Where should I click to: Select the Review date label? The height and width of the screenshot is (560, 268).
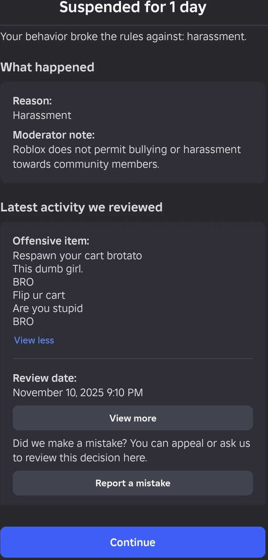point(44,378)
